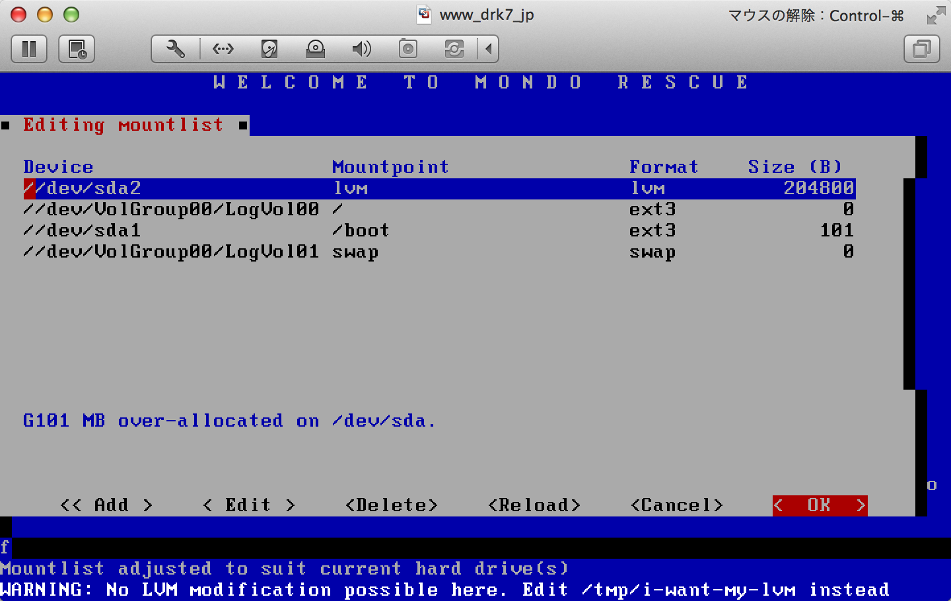
Task: Pause the virtual machine
Action: [x=29, y=49]
